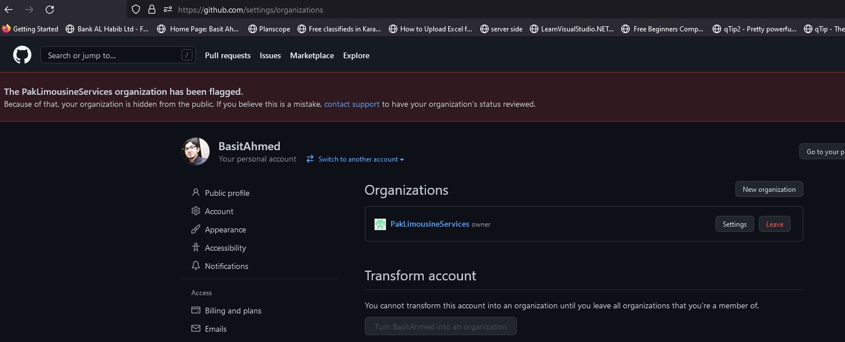Screen dimensions: 845x342
Task: Open the Planscope bookmark
Action: [x=269, y=29]
